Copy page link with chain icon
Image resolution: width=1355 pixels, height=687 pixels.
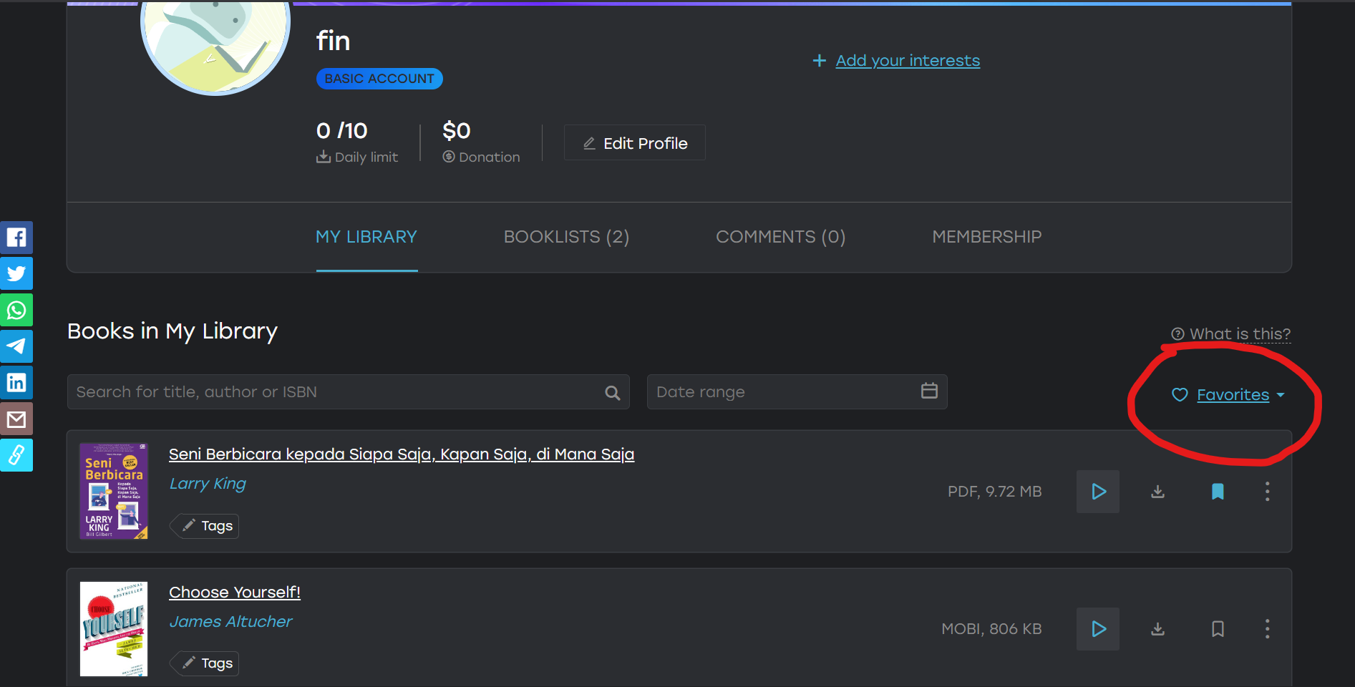[16, 455]
